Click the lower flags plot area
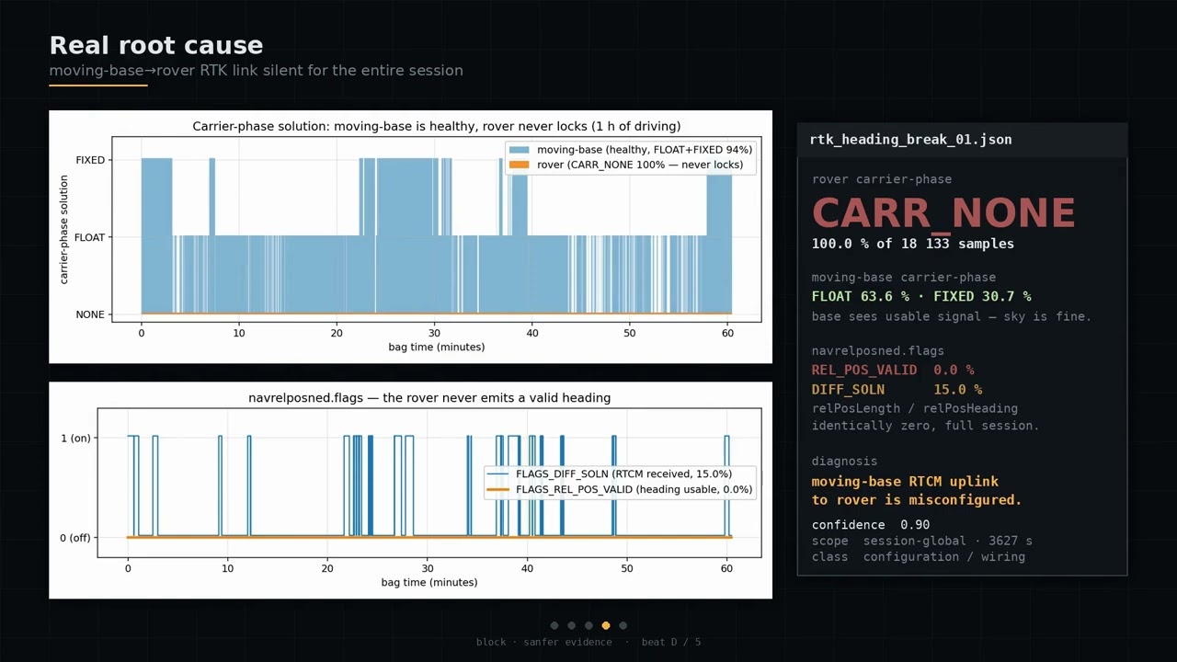 tap(429, 483)
